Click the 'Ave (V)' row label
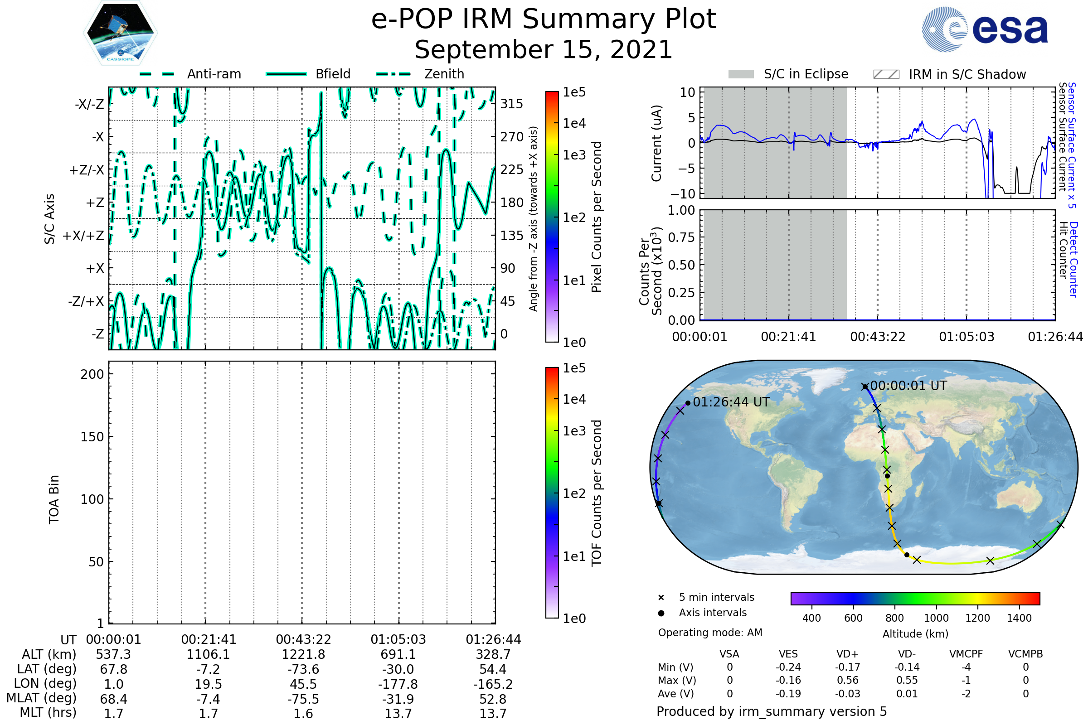This screenshot has height=725, width=1088. point(676,694)
